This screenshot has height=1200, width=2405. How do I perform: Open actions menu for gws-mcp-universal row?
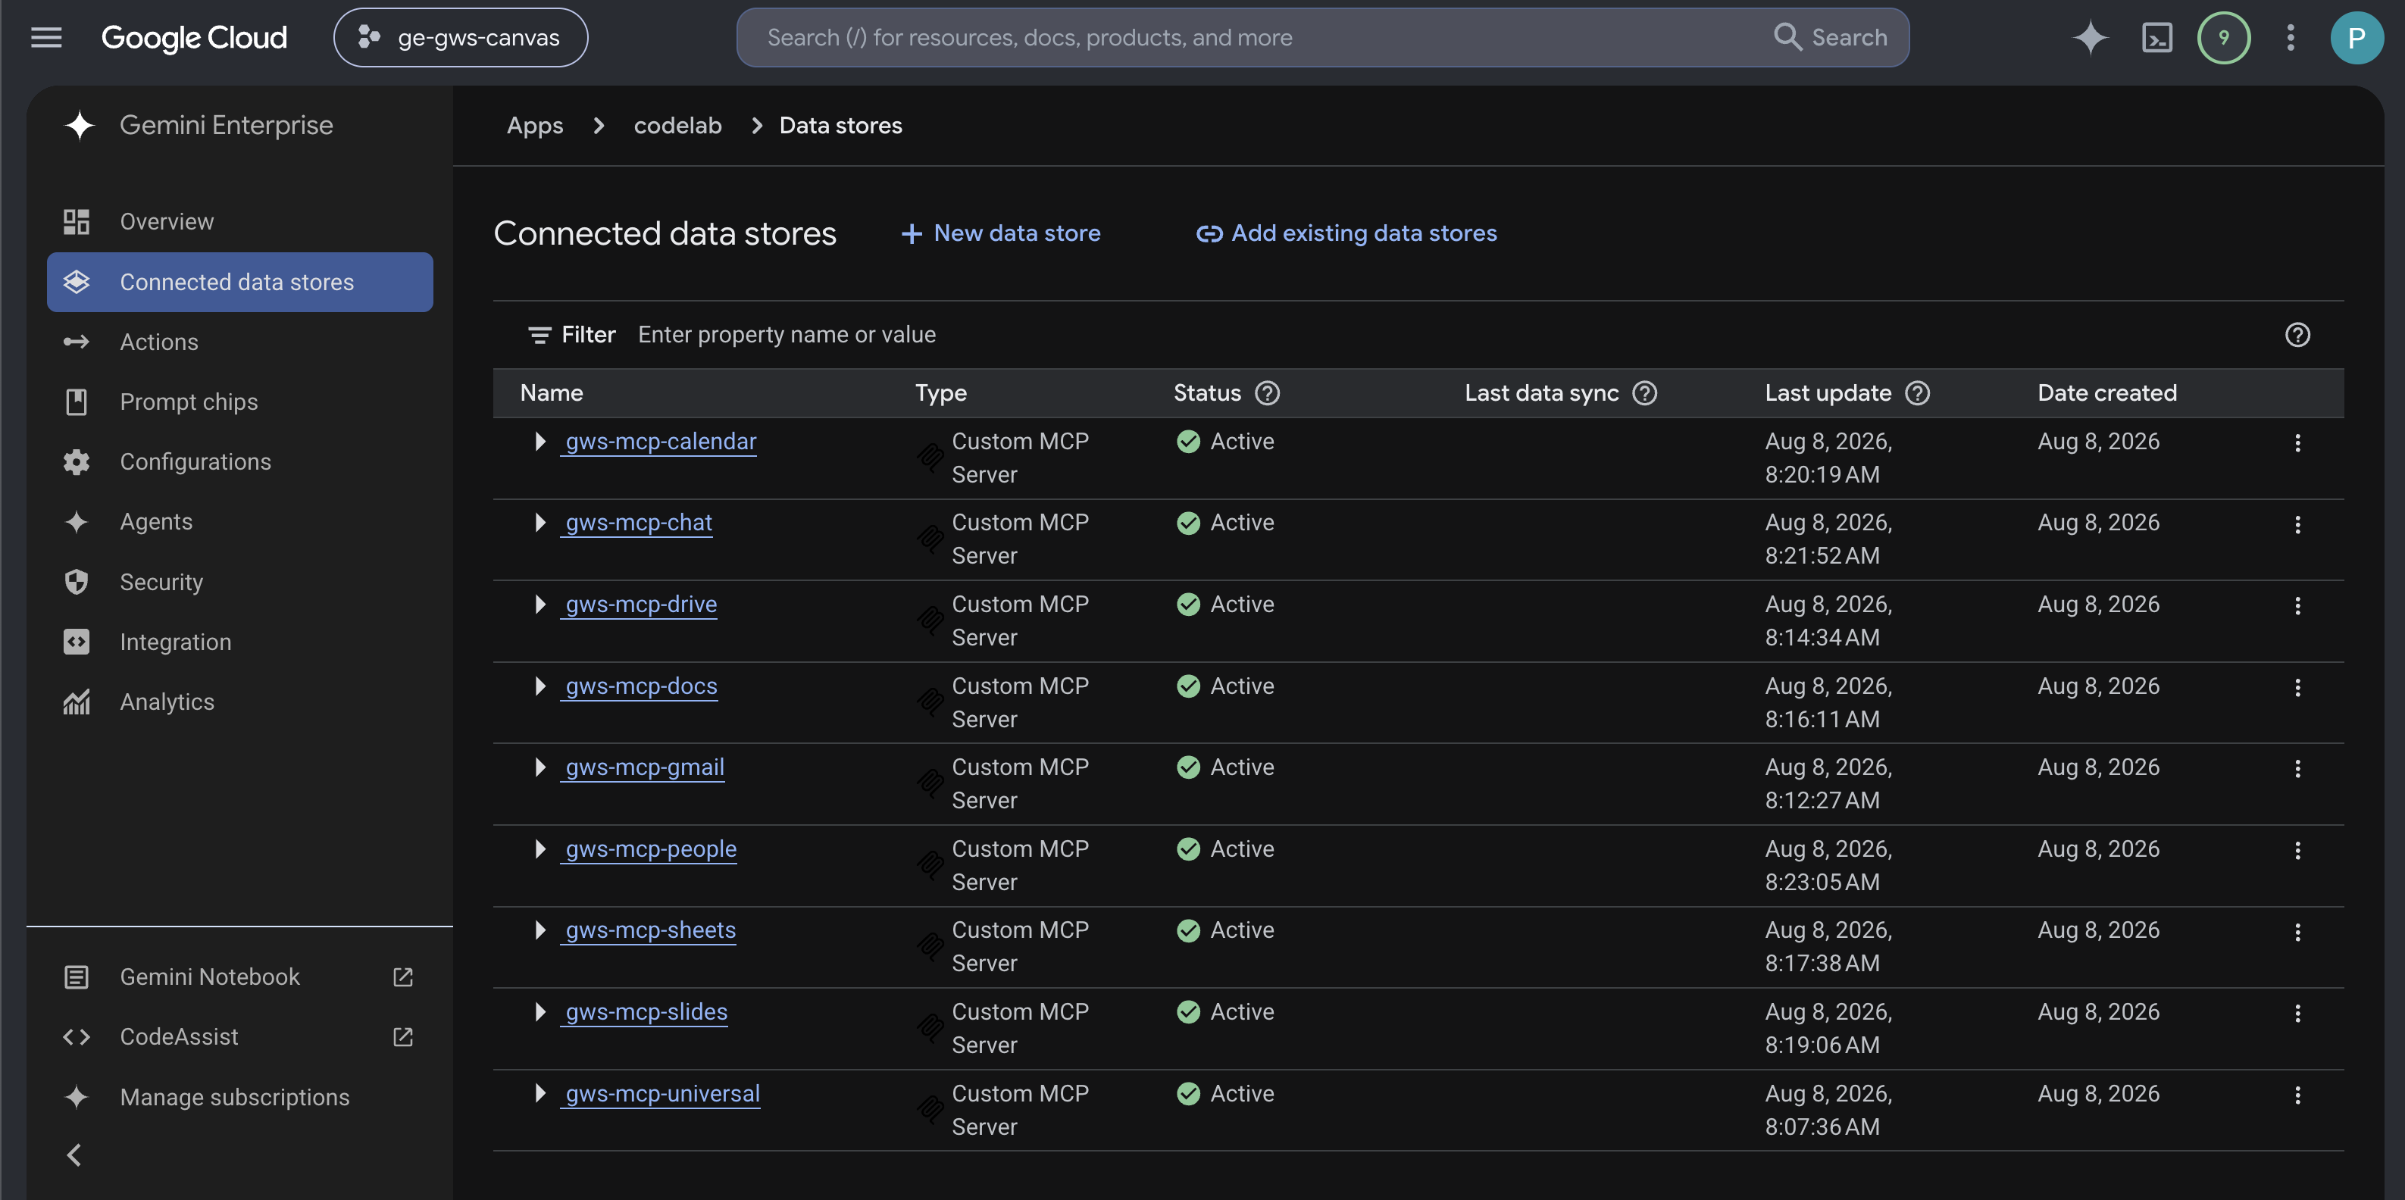(2297, 1095)
